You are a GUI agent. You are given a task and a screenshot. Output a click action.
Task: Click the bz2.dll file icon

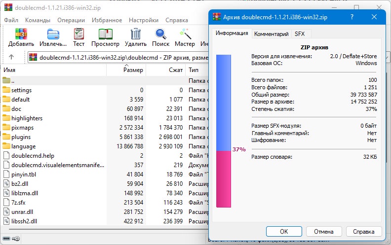pyautogui.click(x=6, y=184)
